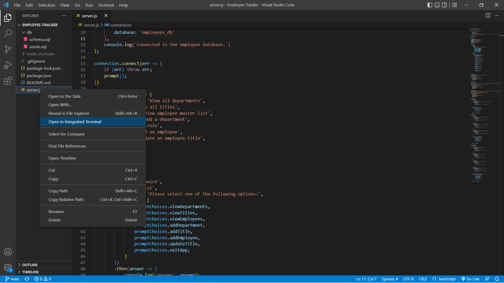Open errors and warnings problems indicator

(x=43, y=279)
